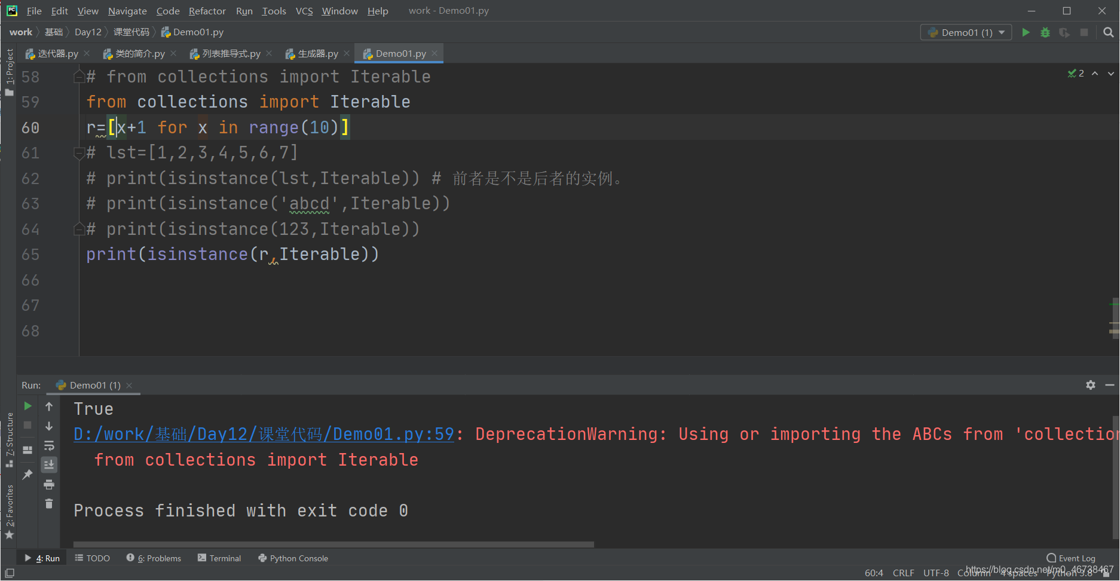1120x581 pixels.
Task: Open the File menu
Action: click(34, 11)
